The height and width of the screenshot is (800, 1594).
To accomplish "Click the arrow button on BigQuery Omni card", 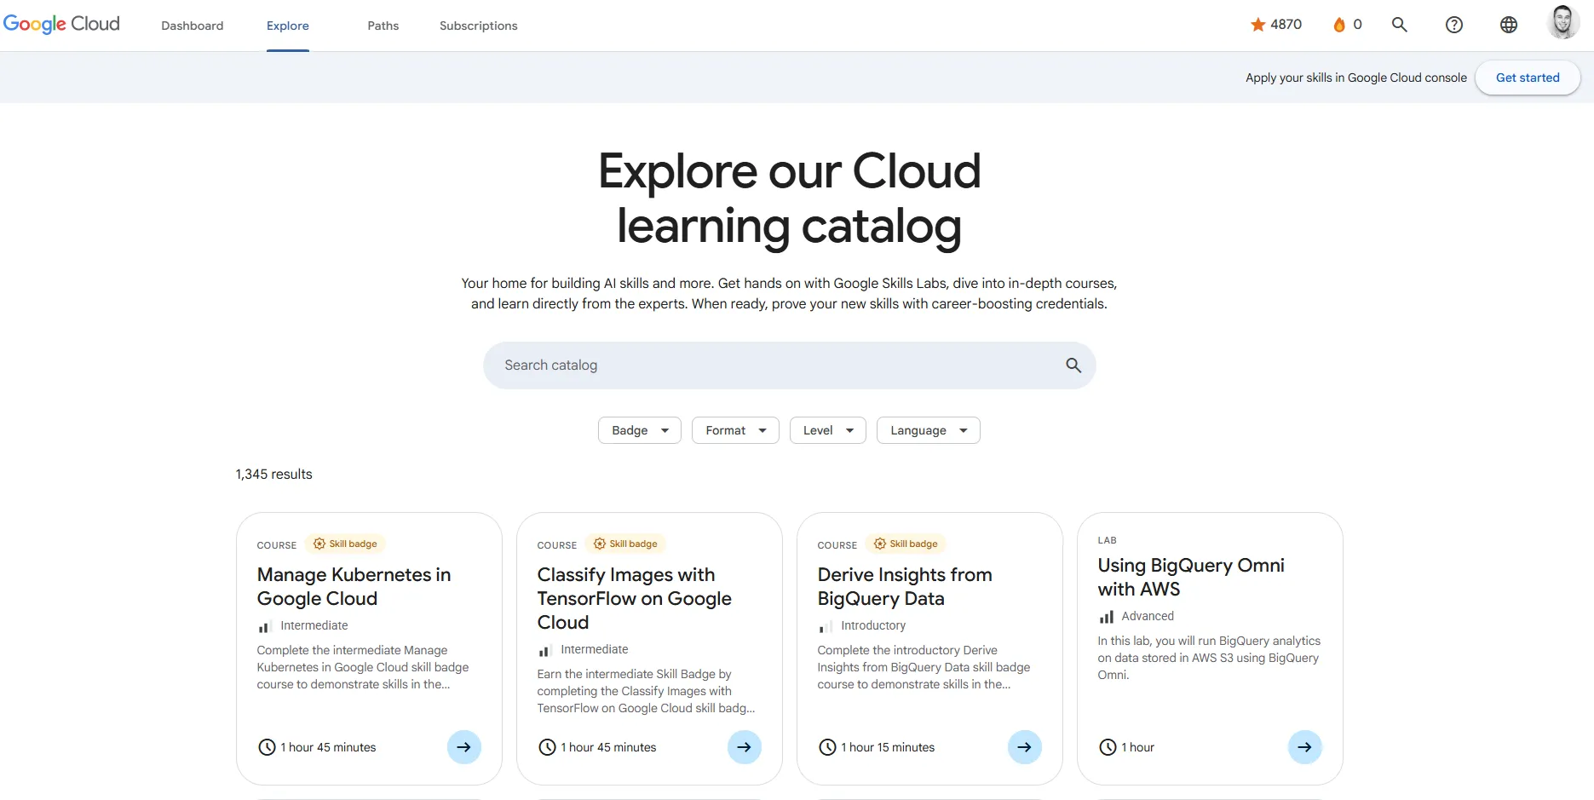I will [1305, 747].
